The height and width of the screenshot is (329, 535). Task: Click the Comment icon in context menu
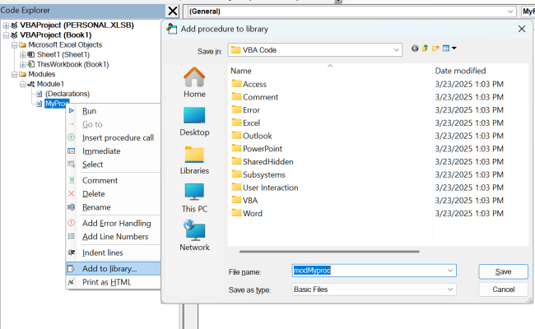(x=72, y=180)
